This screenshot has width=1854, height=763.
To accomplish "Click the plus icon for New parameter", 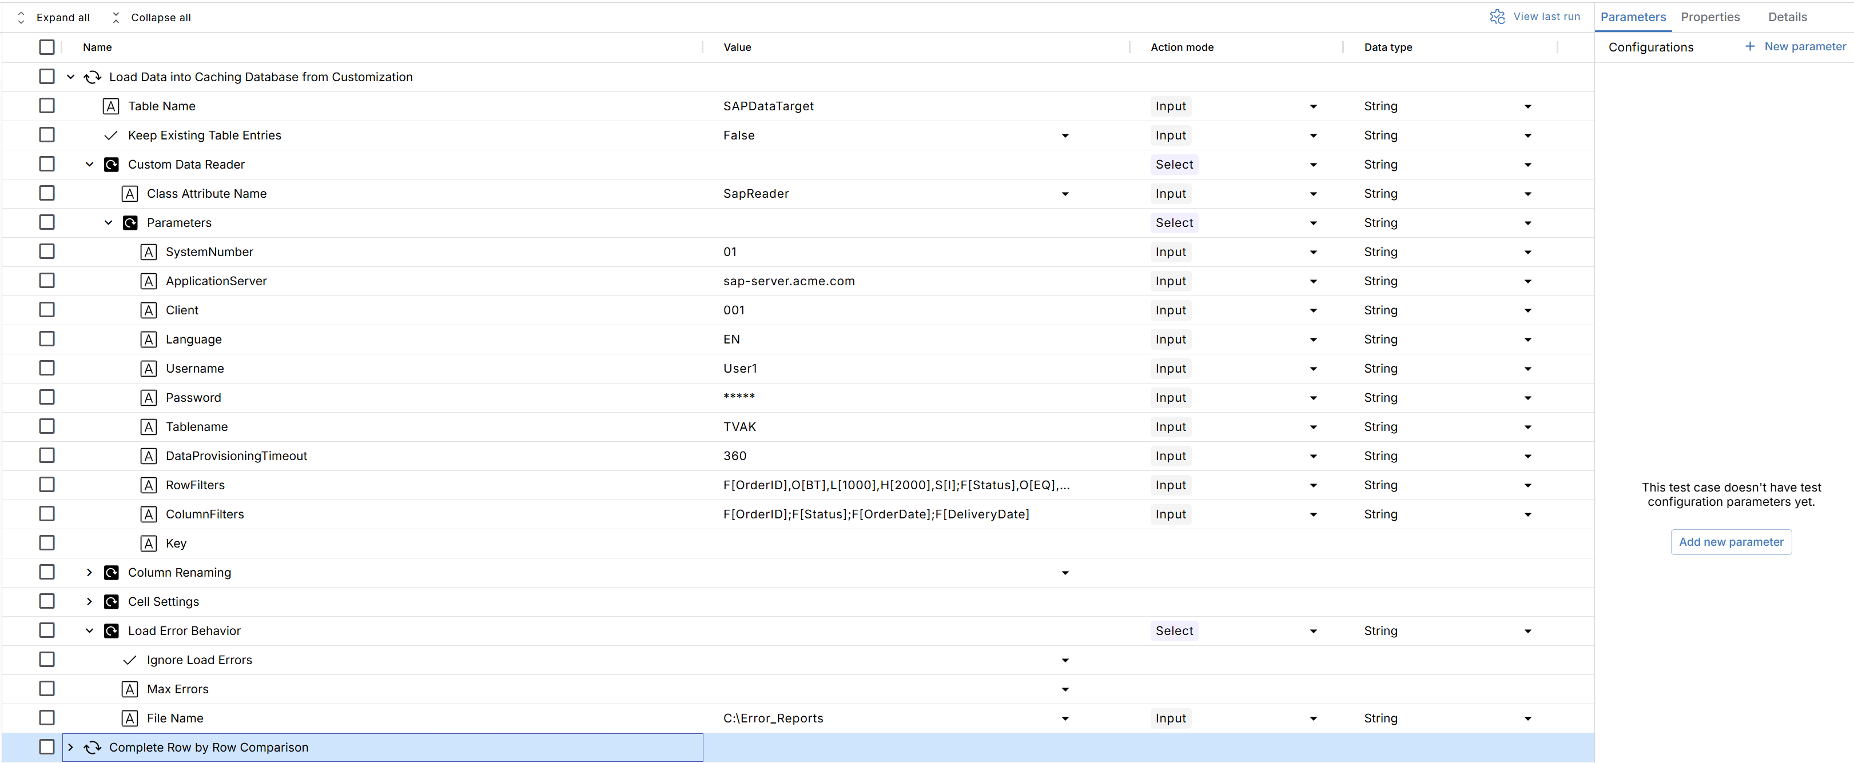I will click(x=1750, y=46).
